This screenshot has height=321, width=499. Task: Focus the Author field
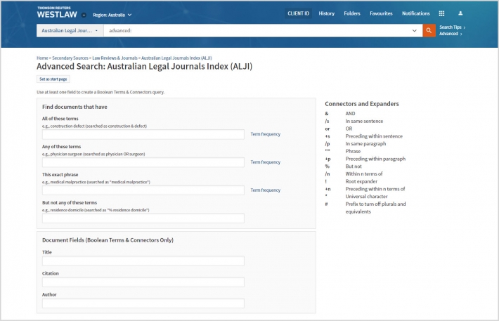tap(143, 303)
